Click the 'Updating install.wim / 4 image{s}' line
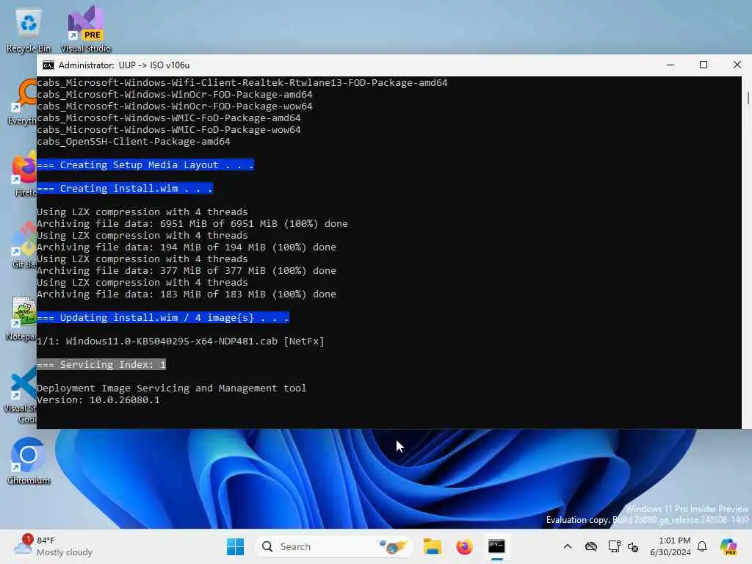 point(163,317)
